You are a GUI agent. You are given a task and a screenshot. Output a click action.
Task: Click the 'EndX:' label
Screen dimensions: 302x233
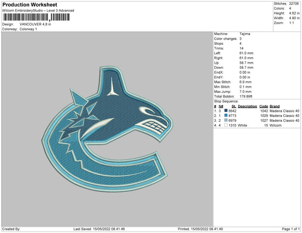[218, 72]
